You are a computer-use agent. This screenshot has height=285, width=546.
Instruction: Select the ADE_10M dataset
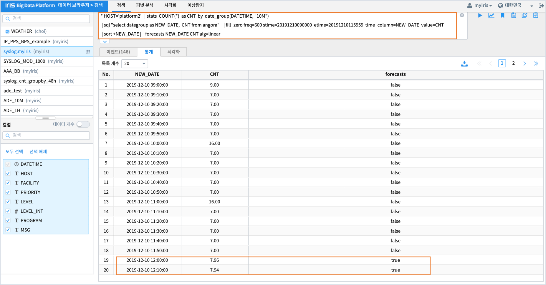coord(47,100)
